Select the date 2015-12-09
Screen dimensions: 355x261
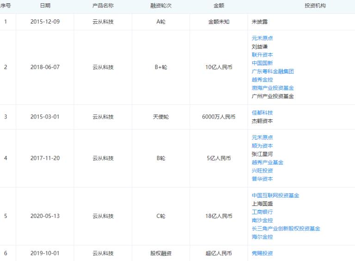pos(45,22)
